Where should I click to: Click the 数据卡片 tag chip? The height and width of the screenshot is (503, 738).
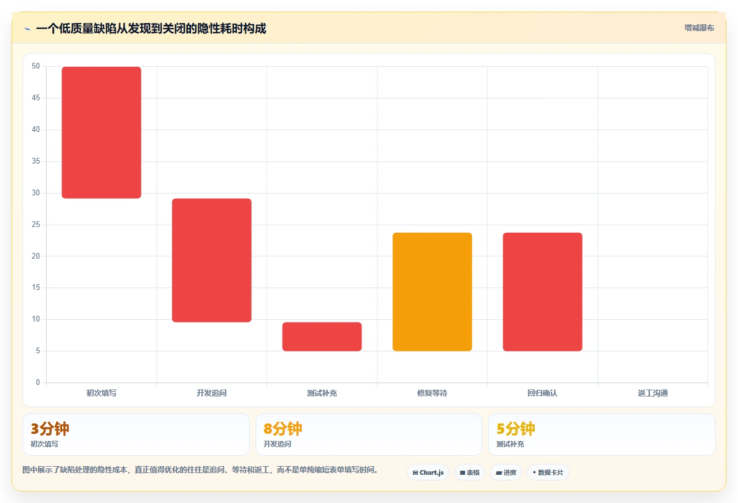pyautogui.click(x=548, y=472)
